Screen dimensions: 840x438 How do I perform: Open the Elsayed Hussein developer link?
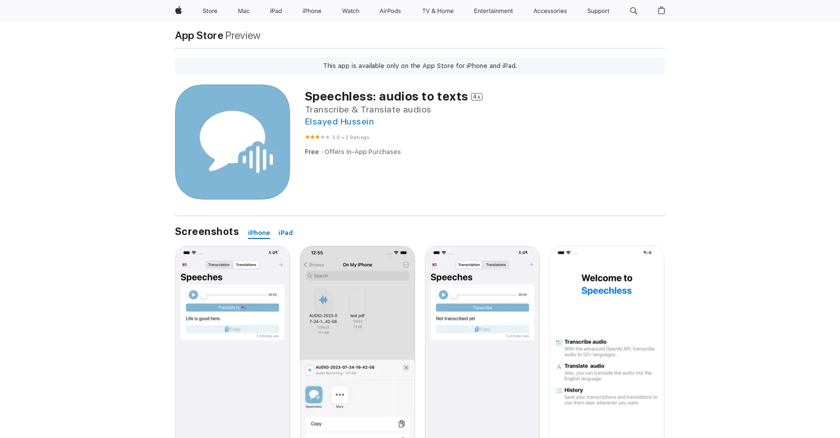[339, 121]
